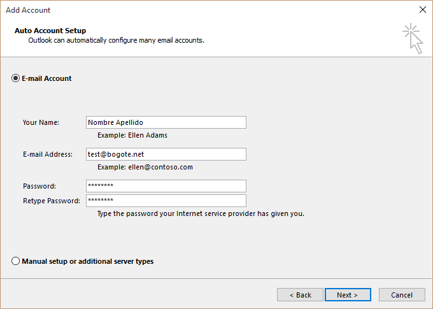Click the "Retype Password:" label
Image resolution: width=433 pixels, height=309 pixels.
pos(52,201)
